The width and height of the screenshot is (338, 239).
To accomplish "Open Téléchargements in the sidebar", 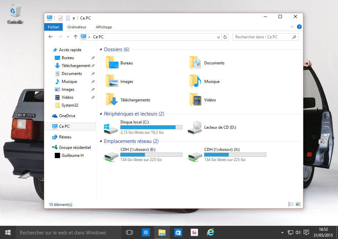I will click(x=73, y=66).
